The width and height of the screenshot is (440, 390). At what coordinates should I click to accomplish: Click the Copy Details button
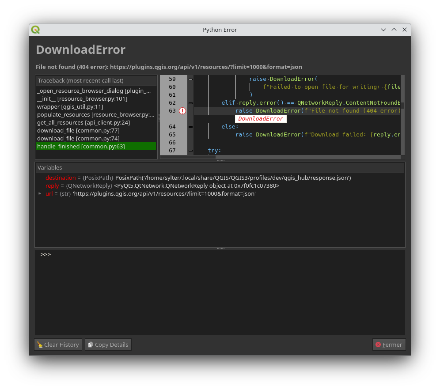[x=108, y=345]
